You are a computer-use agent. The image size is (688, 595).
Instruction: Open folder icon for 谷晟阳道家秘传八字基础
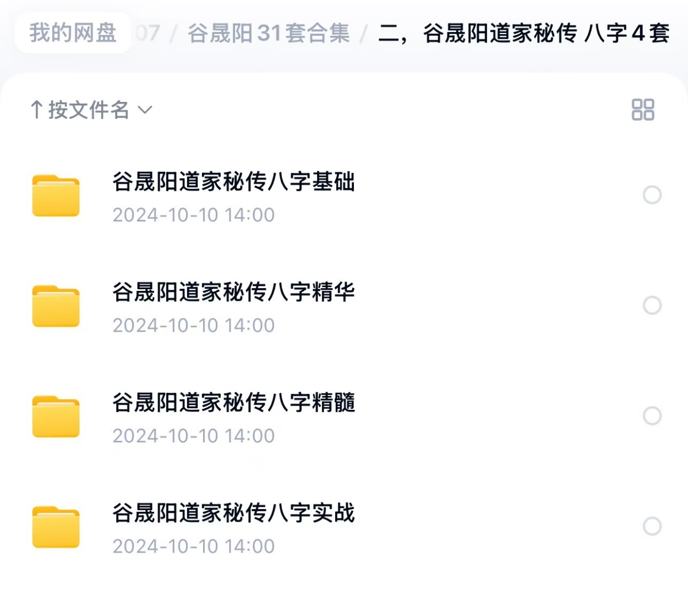(56, 196)
